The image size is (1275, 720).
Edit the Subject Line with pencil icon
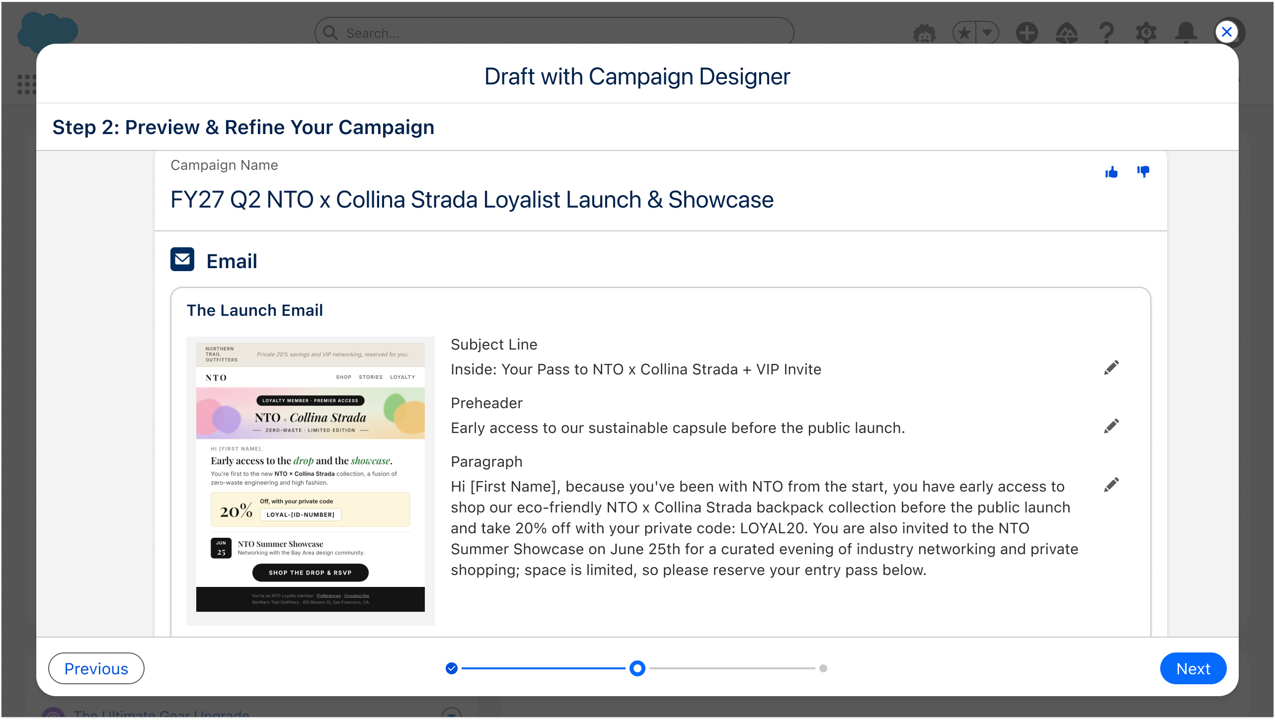(1112, 368)
